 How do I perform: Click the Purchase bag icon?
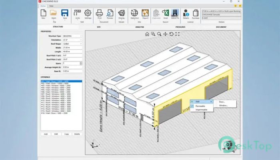196,13
